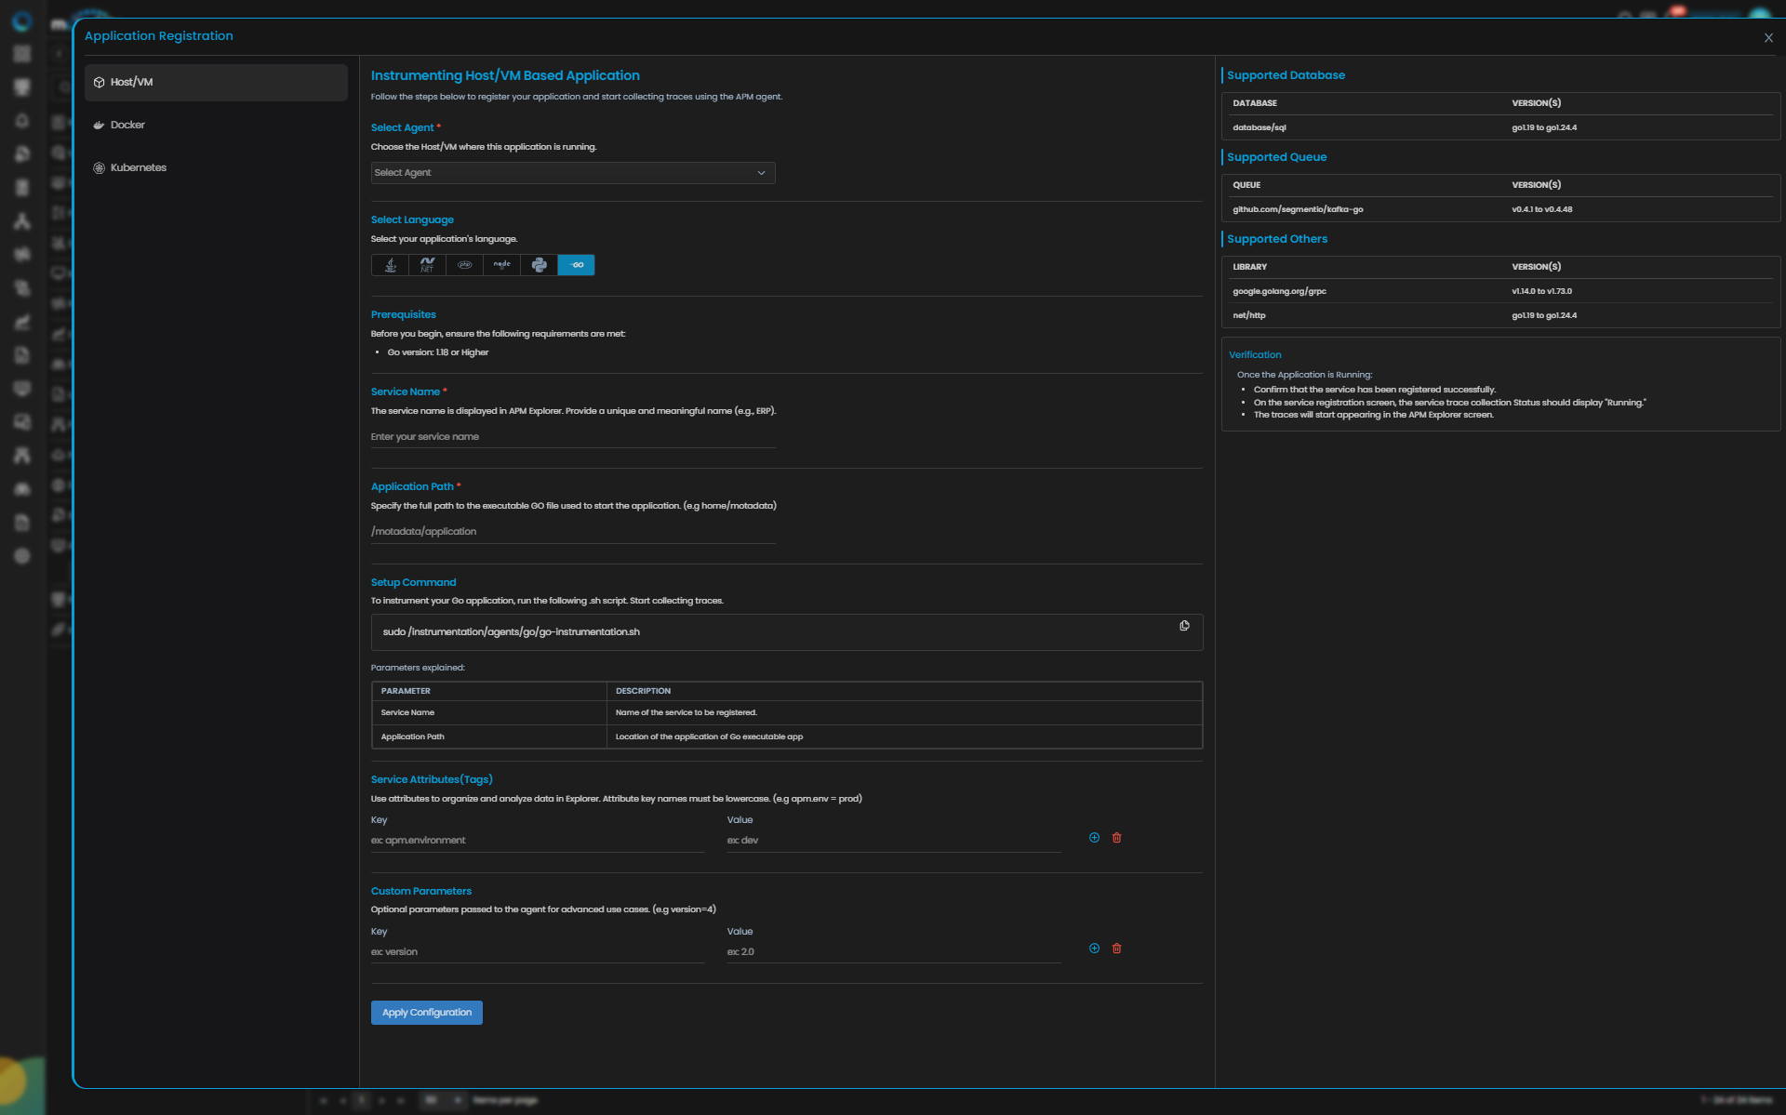Open the Docker registration tab

coord(127,125)
